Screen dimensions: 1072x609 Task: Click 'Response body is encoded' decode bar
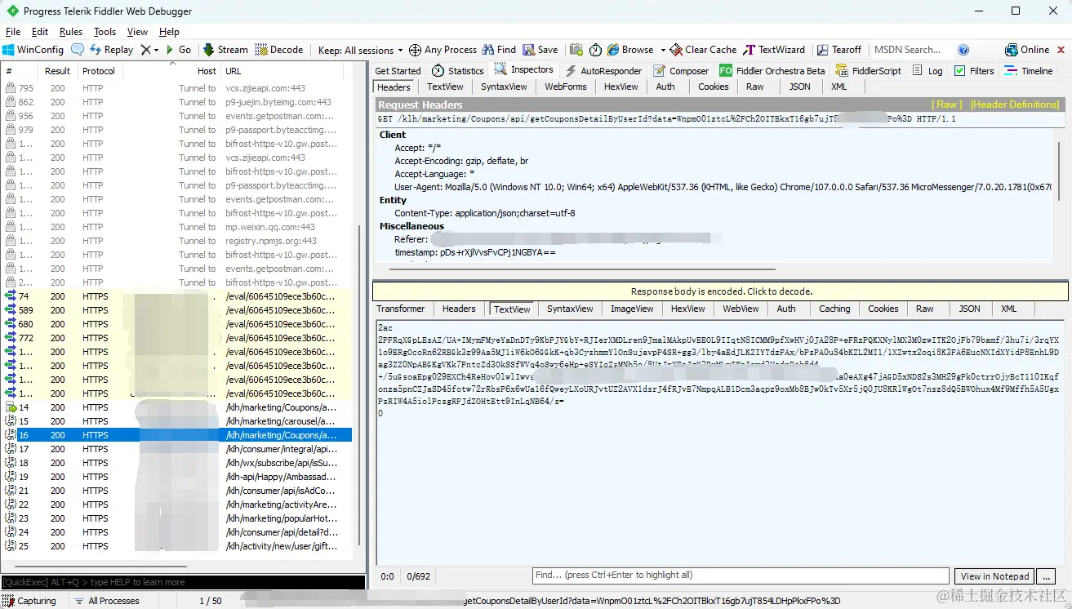tap(721, 291)
